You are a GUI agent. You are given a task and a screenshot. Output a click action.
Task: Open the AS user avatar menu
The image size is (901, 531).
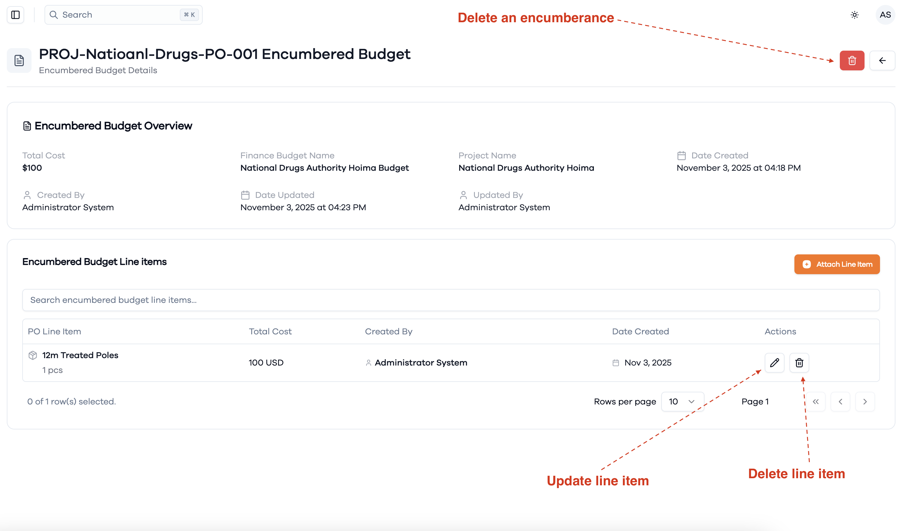click(885, 15)
